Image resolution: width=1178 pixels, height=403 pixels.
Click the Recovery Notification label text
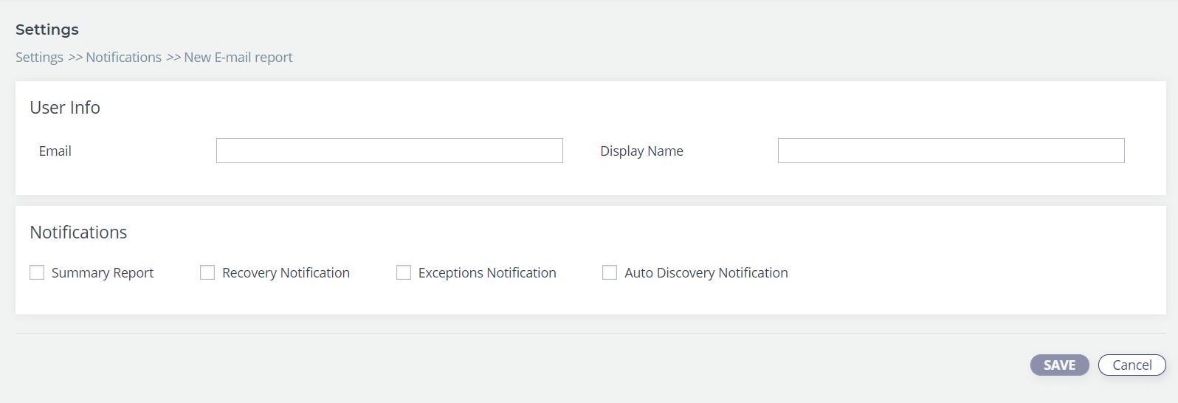click(286, 273)
